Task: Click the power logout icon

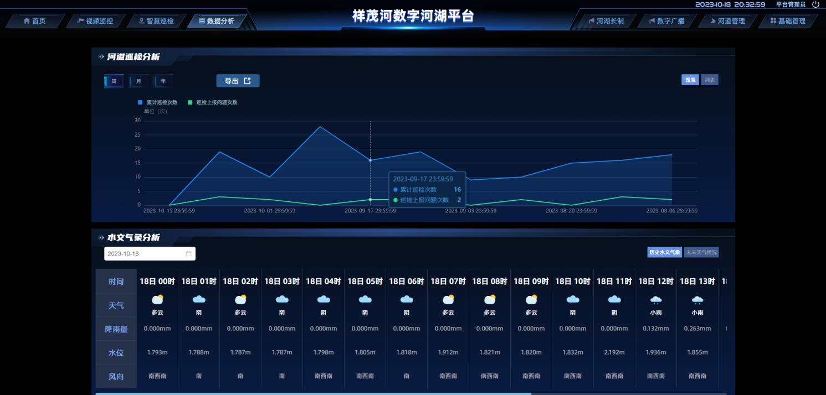Action: pos(815,4)
